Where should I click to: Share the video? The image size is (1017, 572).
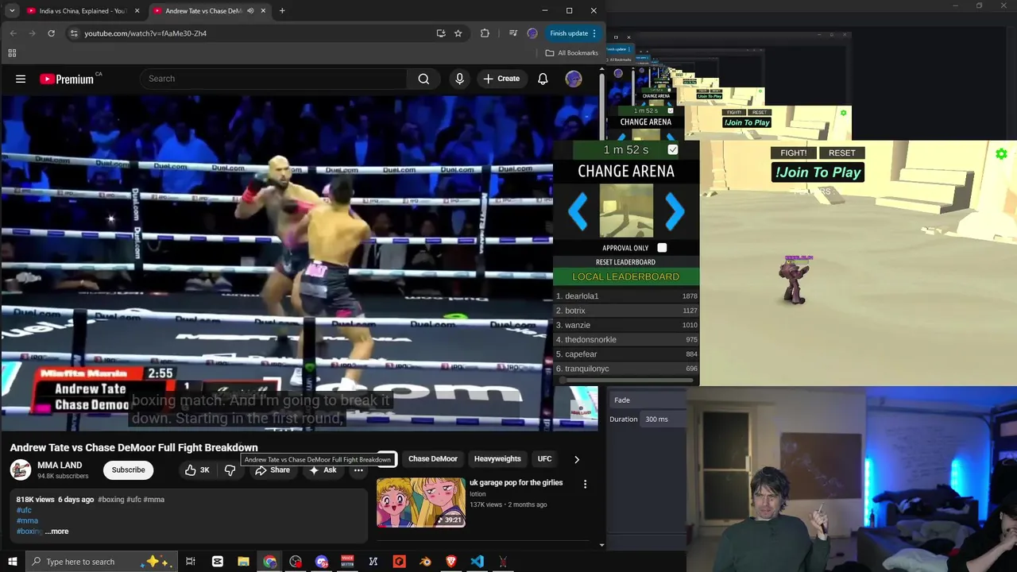click(x=273, y=470)
